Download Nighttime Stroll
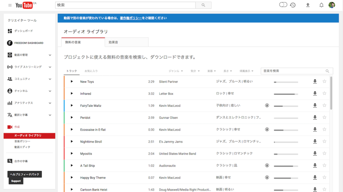 click(315, 142)
